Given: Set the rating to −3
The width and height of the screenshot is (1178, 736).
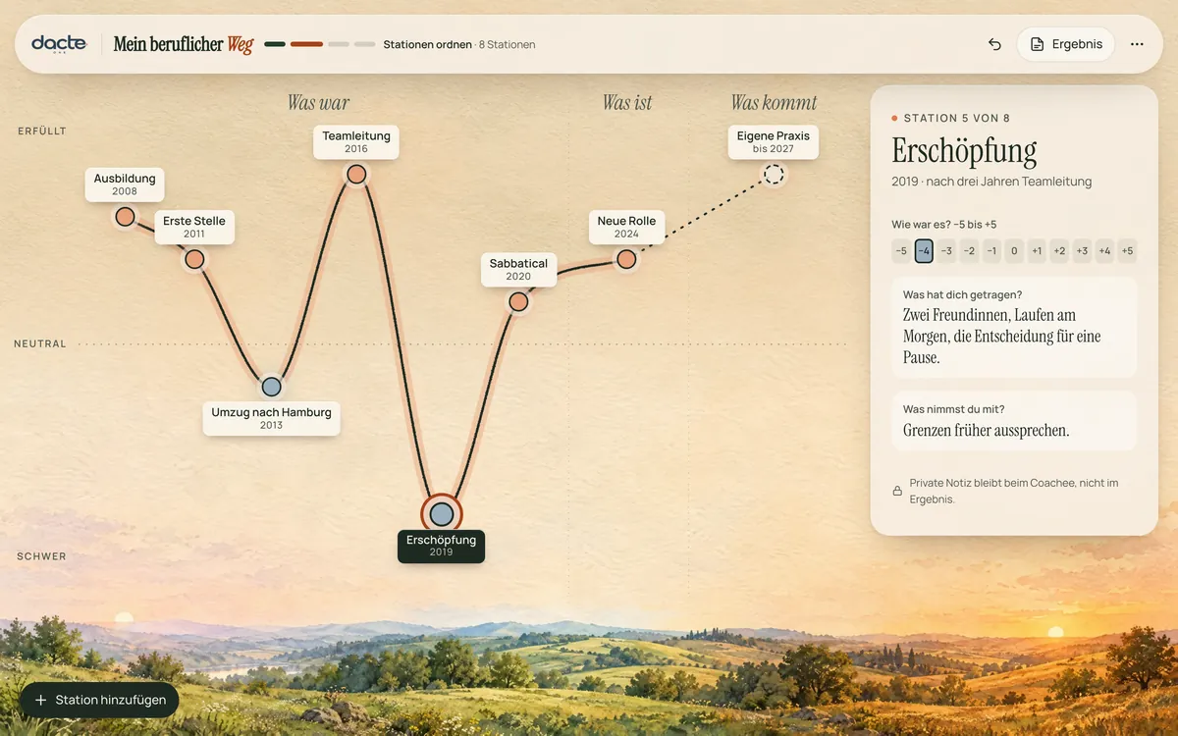Looking at the screenshot, I should click(946, 251).
